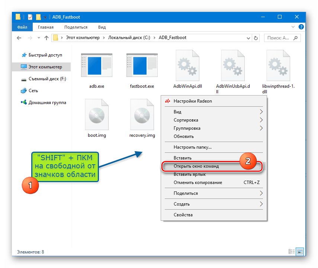This screenshot has width=318, height=268.
Task: Click the search magnifier icon
Action: [295, 38]
